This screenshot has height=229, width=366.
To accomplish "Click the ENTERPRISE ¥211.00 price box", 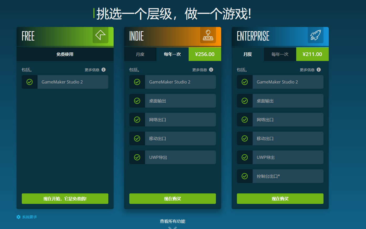I will (312, 54).
